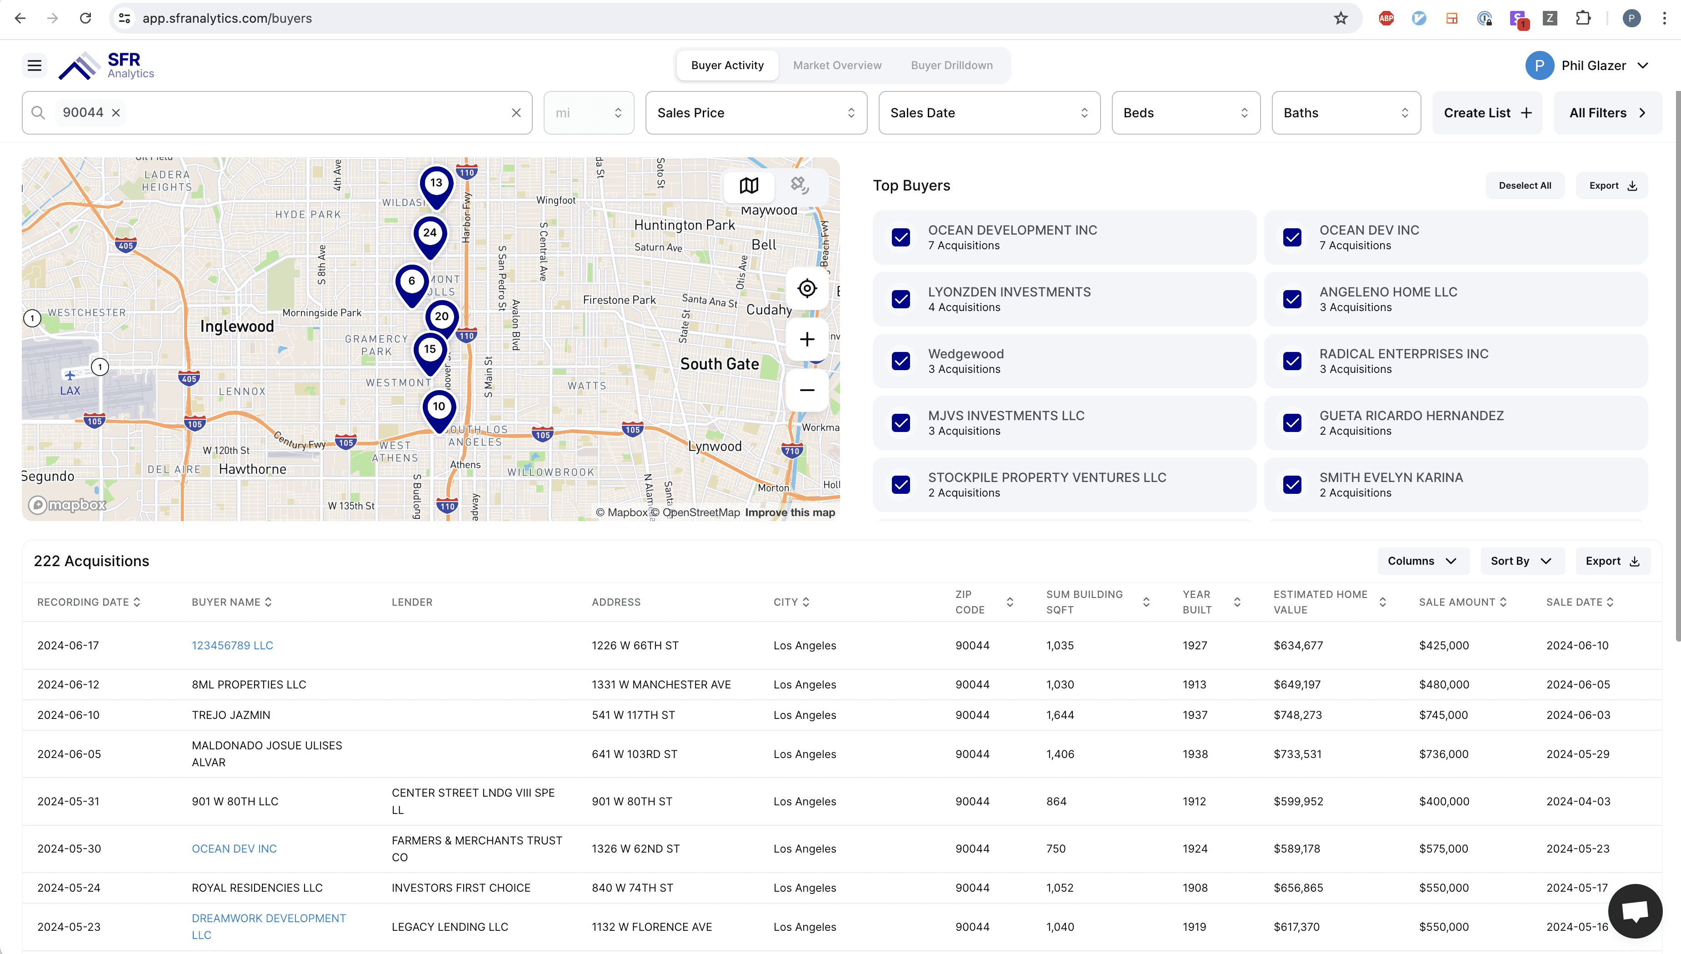
Task: Click the Deselect All button
Action: [x=1525, y=186]
